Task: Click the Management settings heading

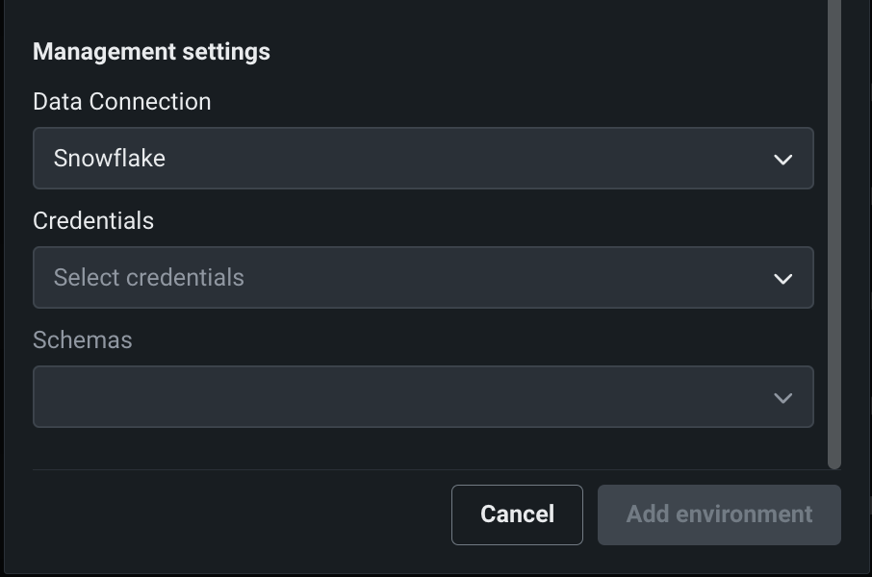Action: click(x=151, y=52)
